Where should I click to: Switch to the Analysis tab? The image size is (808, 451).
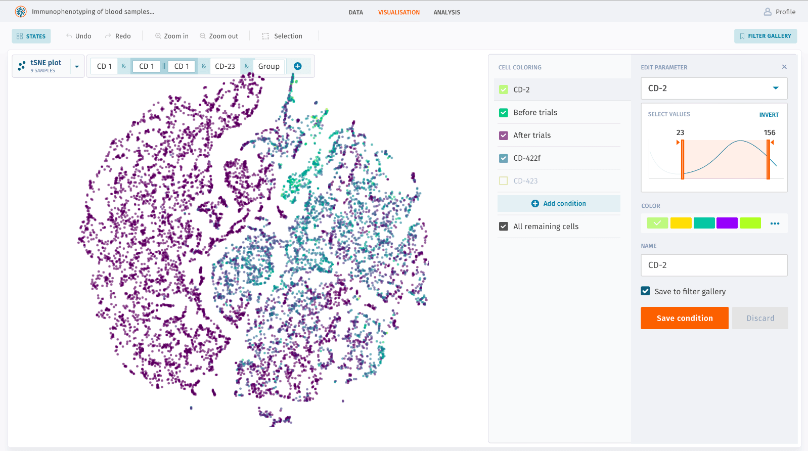pyautogui.click(x=446, y=12)
